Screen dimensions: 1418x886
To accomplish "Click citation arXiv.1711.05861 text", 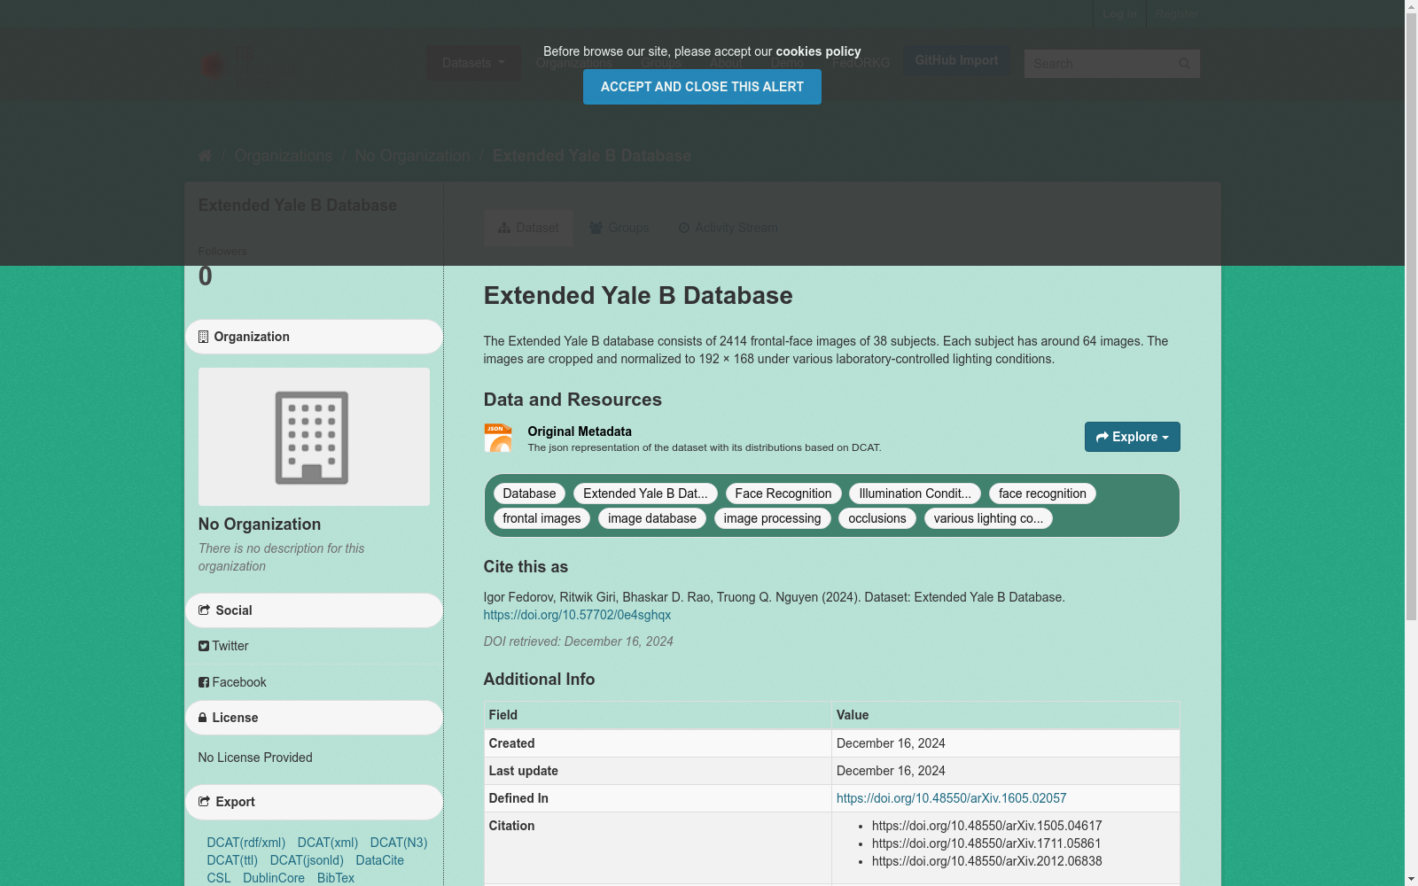I will point(986,843).
